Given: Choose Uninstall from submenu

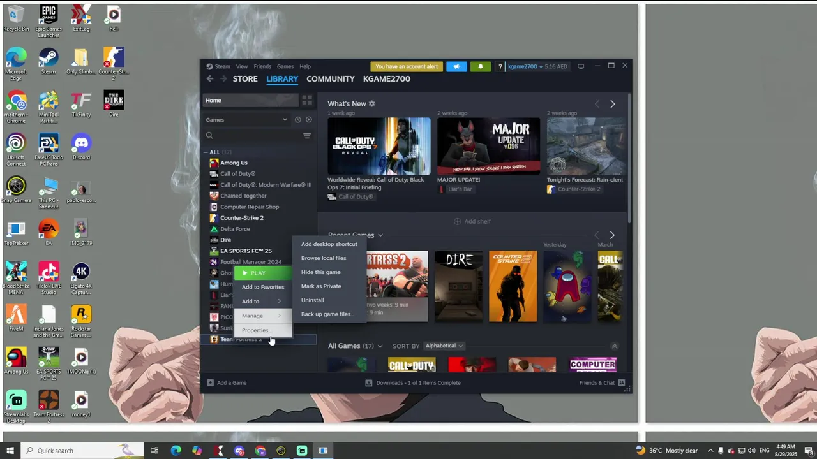Looking at the screenshot, I should [x=313, y=300].
